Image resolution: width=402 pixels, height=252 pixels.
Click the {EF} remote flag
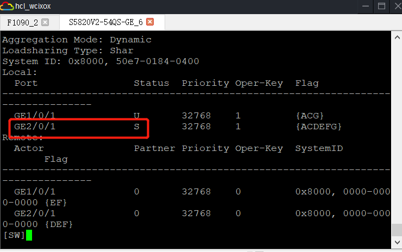(x=56, y=203)
